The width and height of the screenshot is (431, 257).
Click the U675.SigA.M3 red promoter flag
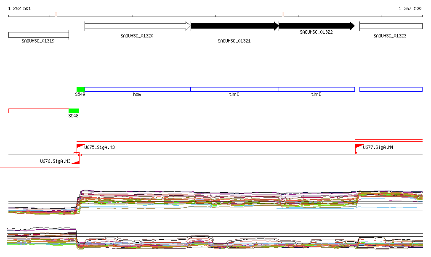click(x=80, y=147)
